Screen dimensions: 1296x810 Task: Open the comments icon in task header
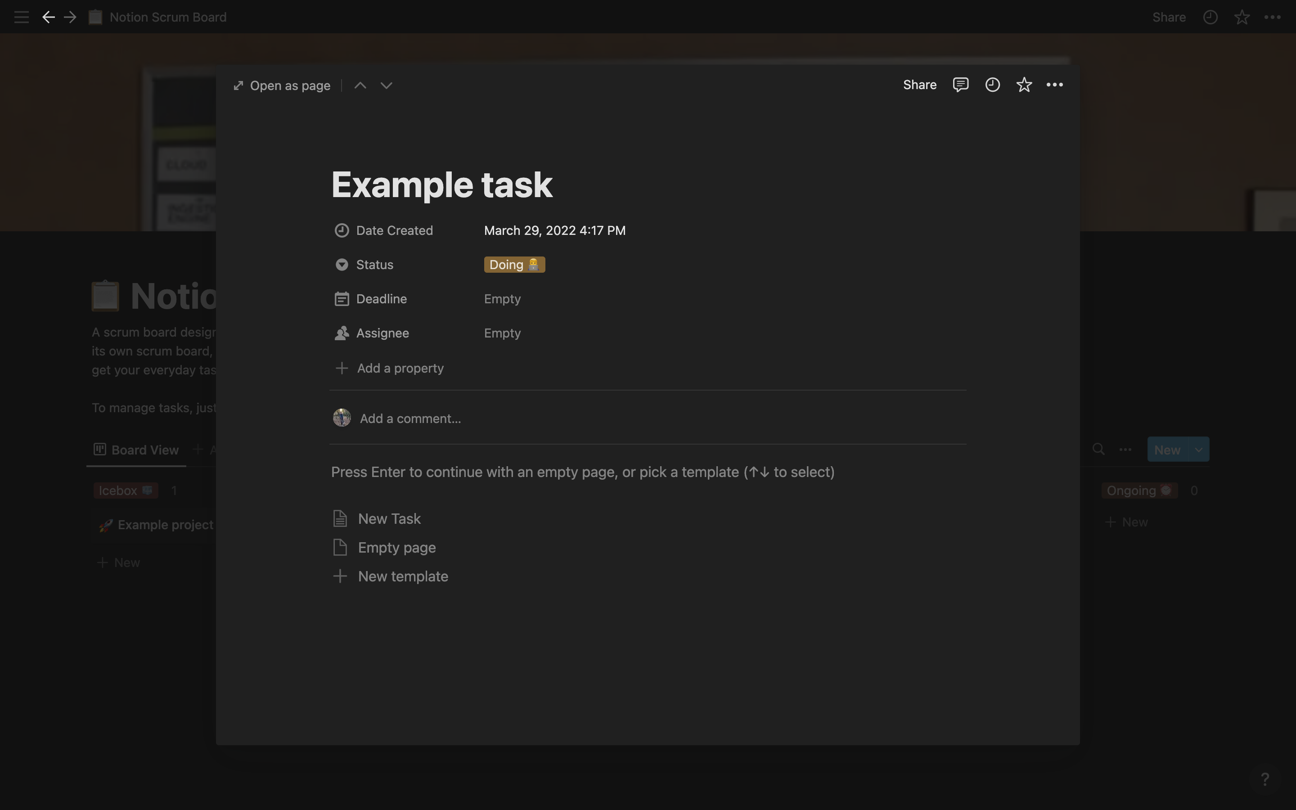click(x=960, y=85)
